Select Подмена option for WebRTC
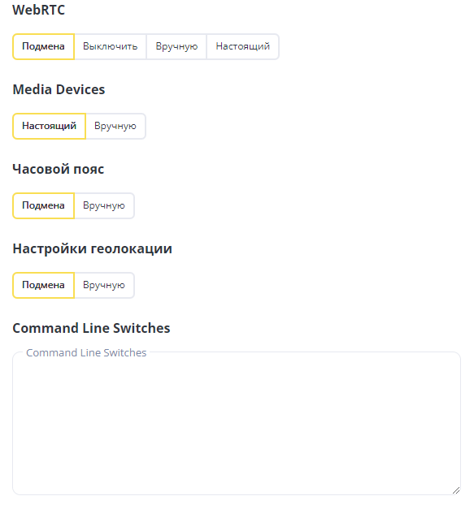 pyautogui.click(x=44, y=47)
